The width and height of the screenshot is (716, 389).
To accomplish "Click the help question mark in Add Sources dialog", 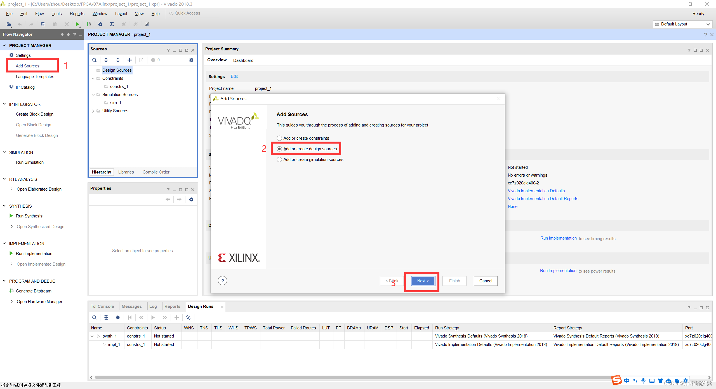I will 223,281.
